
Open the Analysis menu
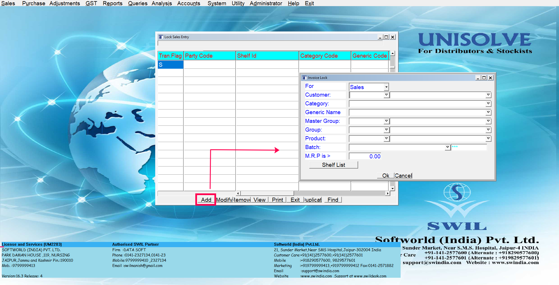[x=162, y=3]
